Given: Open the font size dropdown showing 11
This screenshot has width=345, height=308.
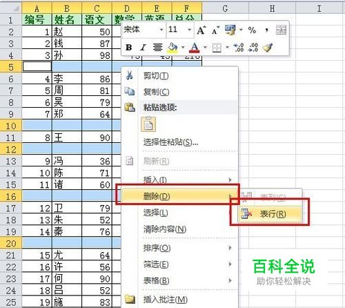Looking at the screenshot, I should point(189,30).
